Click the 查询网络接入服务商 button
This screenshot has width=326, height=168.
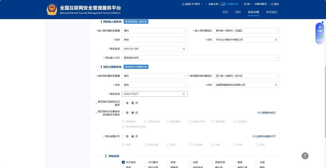(x=136, y=22)
